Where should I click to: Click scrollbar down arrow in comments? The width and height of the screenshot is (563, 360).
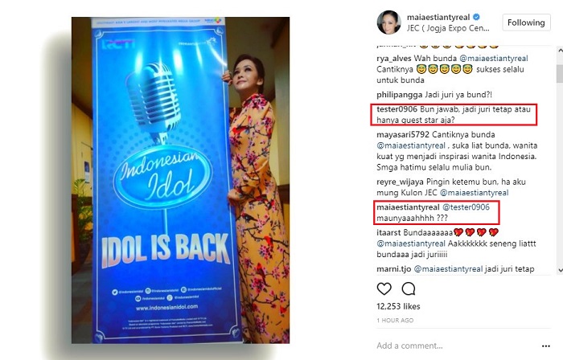click(x=560, y=270)
